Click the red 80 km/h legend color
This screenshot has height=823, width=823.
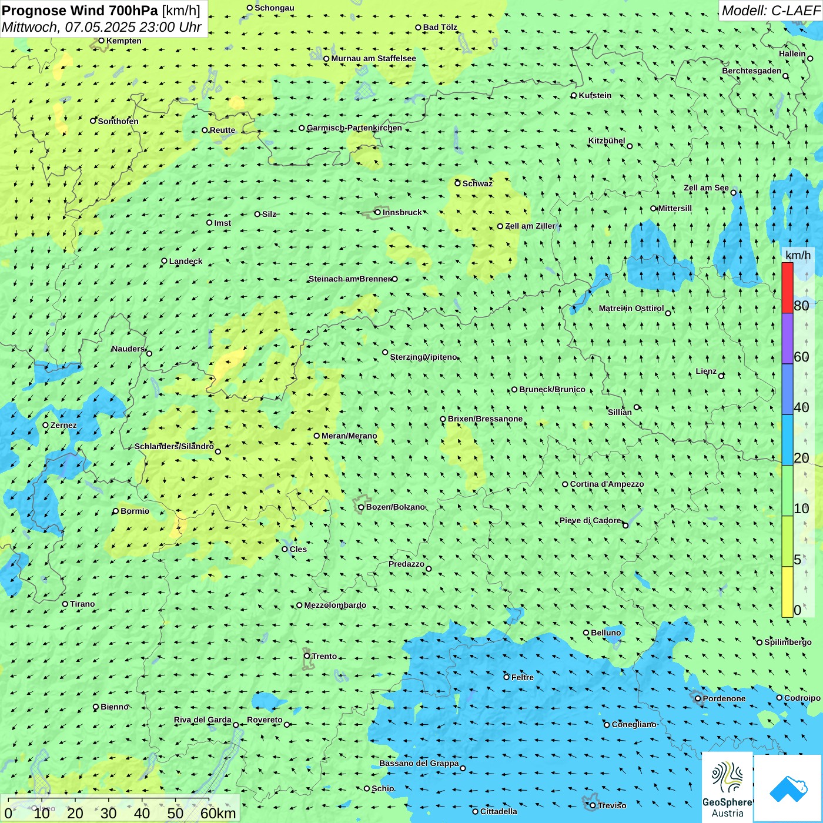(x=787, y=287)
